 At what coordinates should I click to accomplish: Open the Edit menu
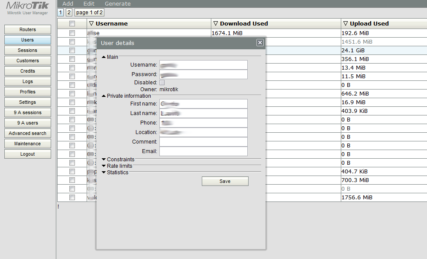[x=89, y=3]
